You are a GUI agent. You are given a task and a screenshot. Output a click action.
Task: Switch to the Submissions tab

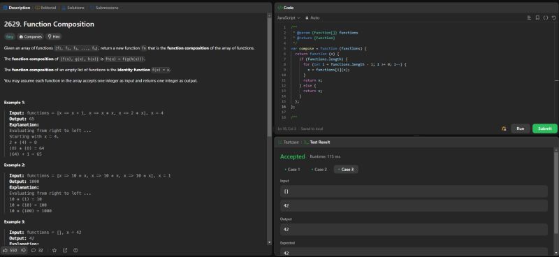104,8
